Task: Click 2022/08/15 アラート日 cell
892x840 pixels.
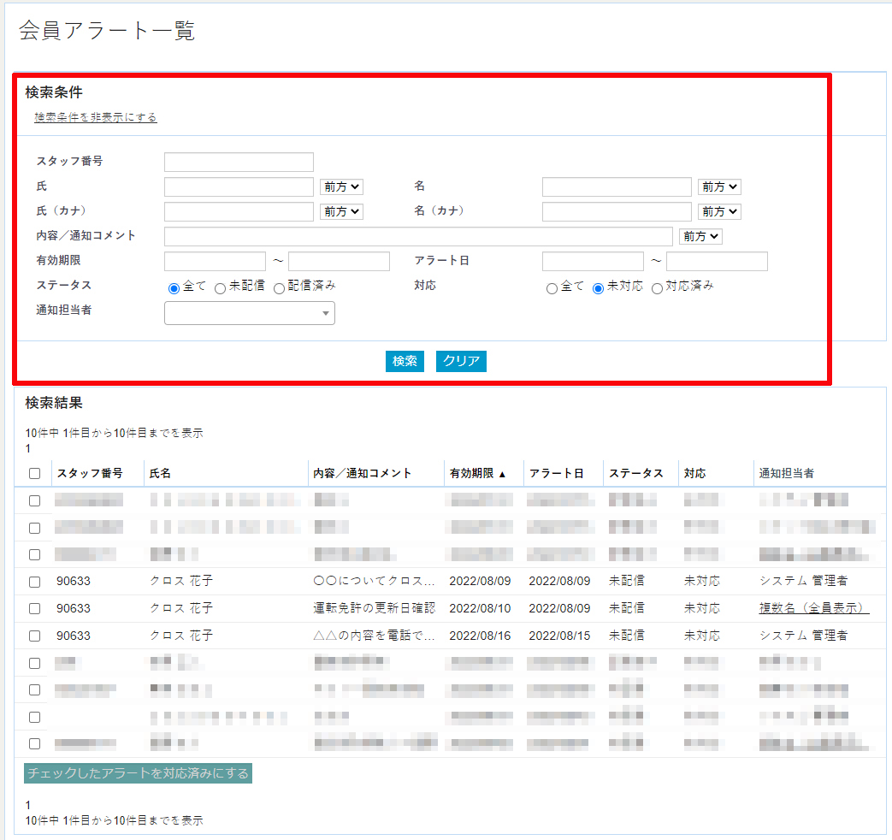Action: pos(560,636)
